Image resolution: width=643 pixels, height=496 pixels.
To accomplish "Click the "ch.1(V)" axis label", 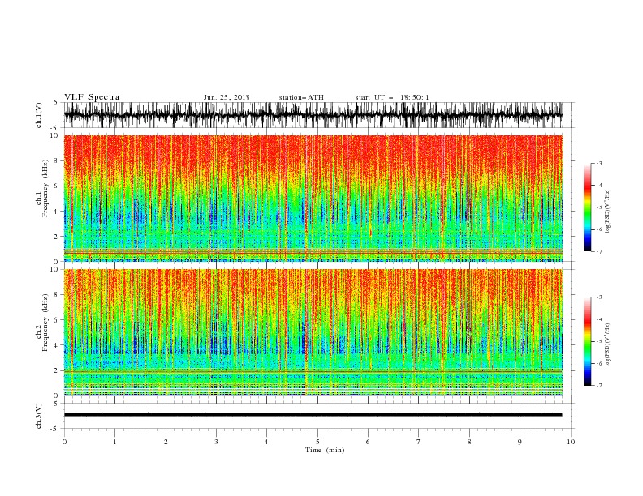I will tap(39, 115).
